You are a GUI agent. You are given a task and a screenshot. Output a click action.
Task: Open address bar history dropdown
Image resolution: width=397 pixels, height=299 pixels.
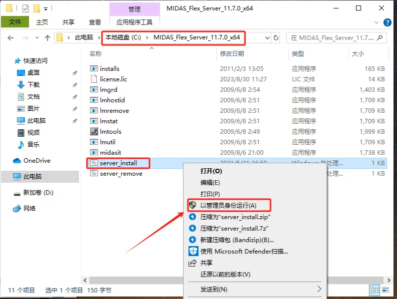[x=267, y=38]
